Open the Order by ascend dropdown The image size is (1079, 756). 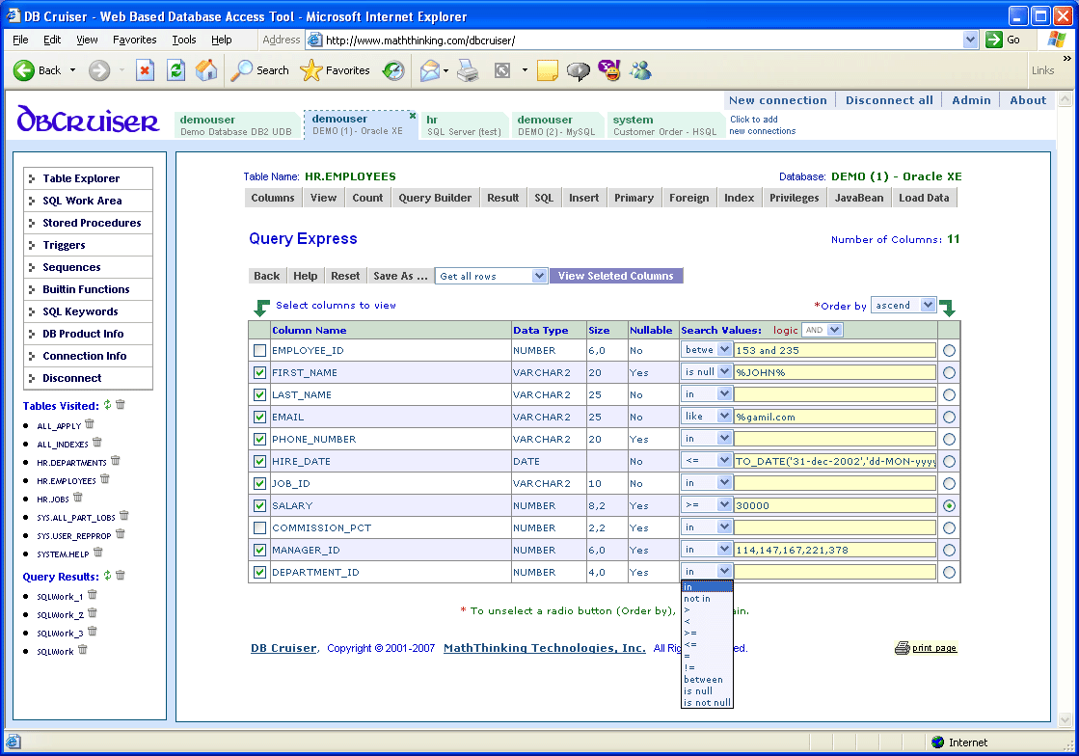point(904,305)
